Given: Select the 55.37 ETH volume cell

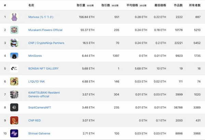Looking at the screenshot, I should pos(87,30).
